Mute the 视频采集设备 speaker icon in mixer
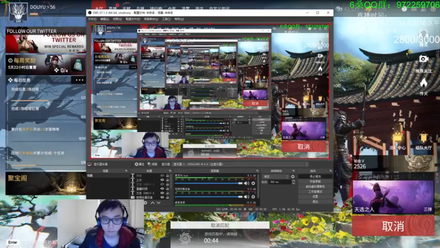The height and width of the screenshot is (248, 440). [246, 197]
